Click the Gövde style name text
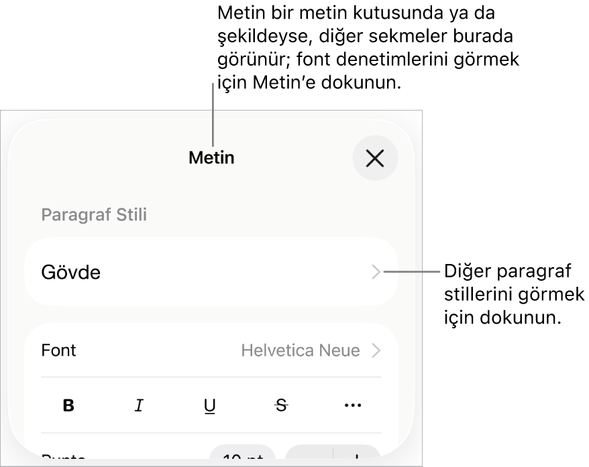Viewport: 589px width, 467px height. point(70,272)
